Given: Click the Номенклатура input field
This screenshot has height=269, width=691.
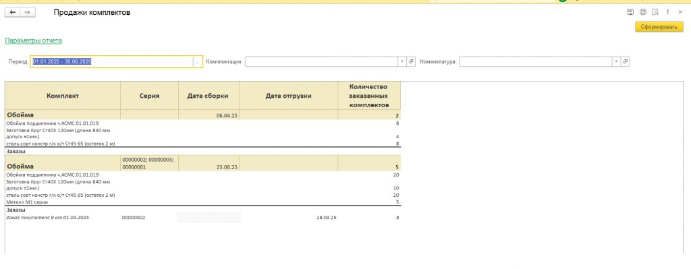Looking at the screenshot, I should (x=535, y=61).
